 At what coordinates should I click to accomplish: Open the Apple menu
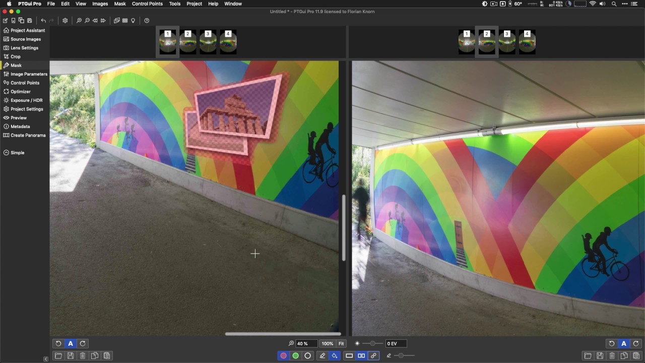[9, 4]
